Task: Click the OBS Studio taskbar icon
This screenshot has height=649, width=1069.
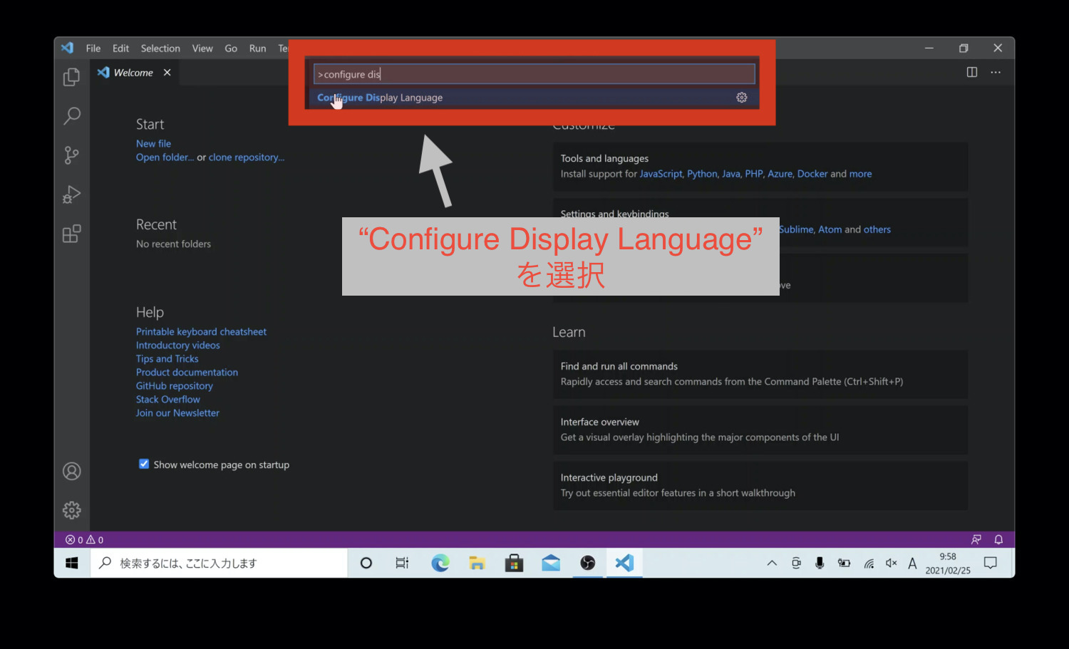Action: point(588,563)
